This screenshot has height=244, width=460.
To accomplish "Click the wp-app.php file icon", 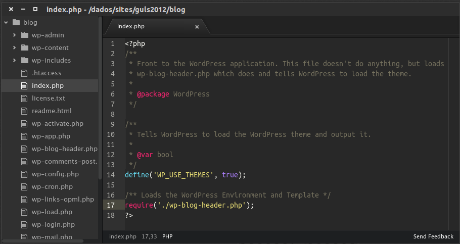I will point(24,136).
